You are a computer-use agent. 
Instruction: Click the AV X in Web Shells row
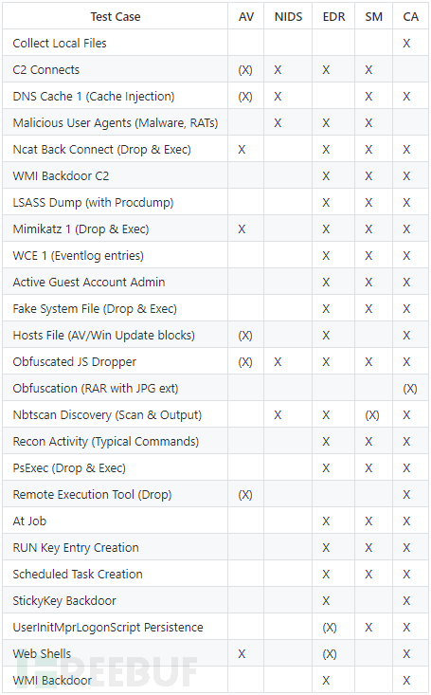pos(242,654)
